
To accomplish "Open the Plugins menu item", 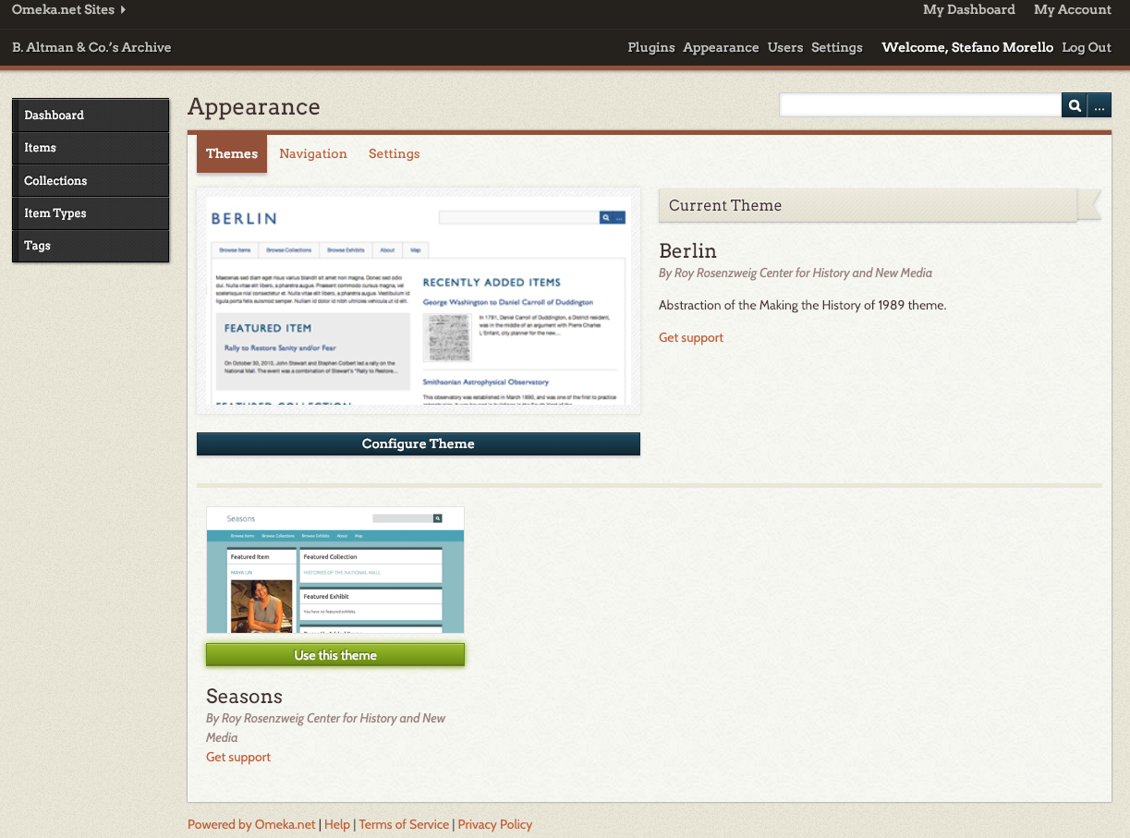I will pyautogui.click(x=651, y=47).
